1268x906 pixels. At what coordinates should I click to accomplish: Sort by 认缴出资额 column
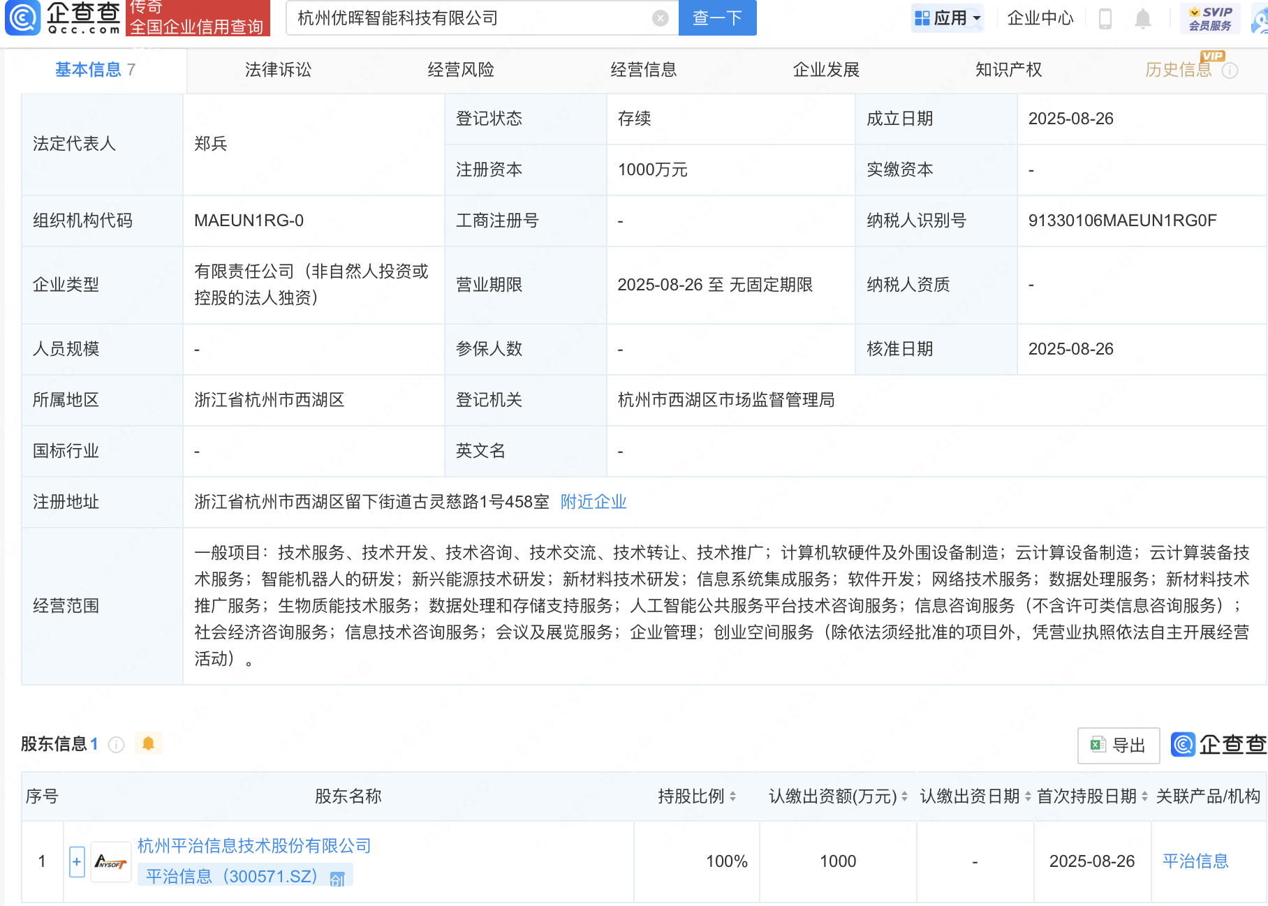point(904,796)
